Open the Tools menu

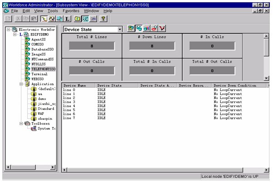click(x=53, y=10)
